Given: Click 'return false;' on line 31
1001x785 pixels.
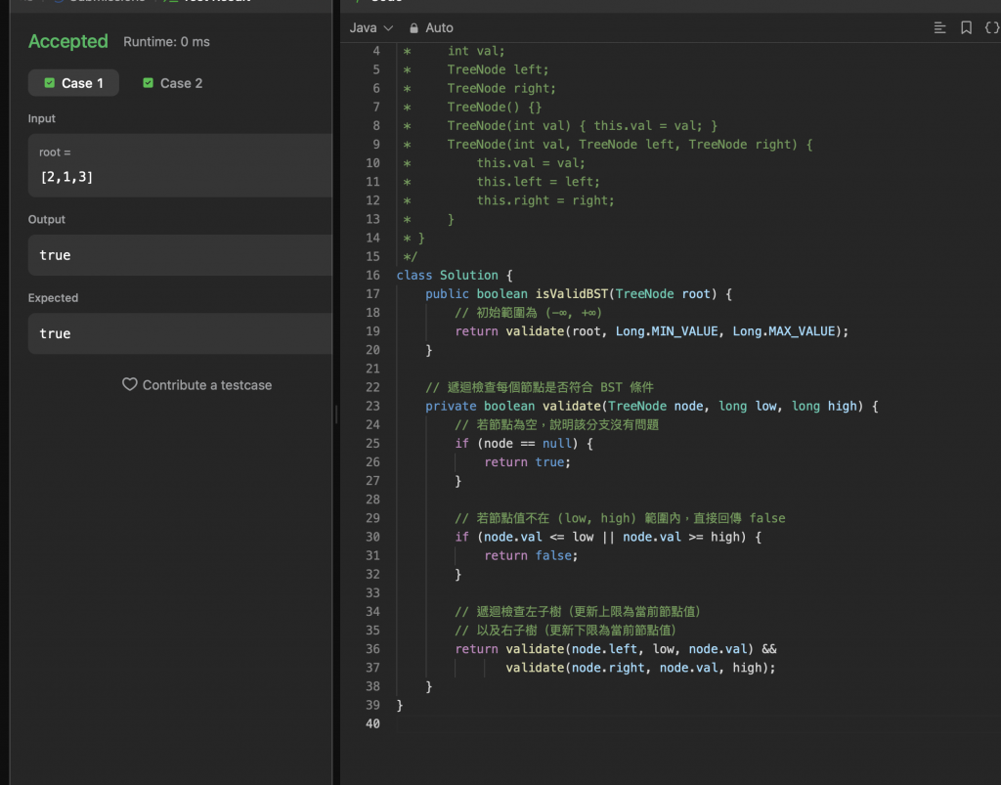Looking at the screenshot, I should click(531, 555).
